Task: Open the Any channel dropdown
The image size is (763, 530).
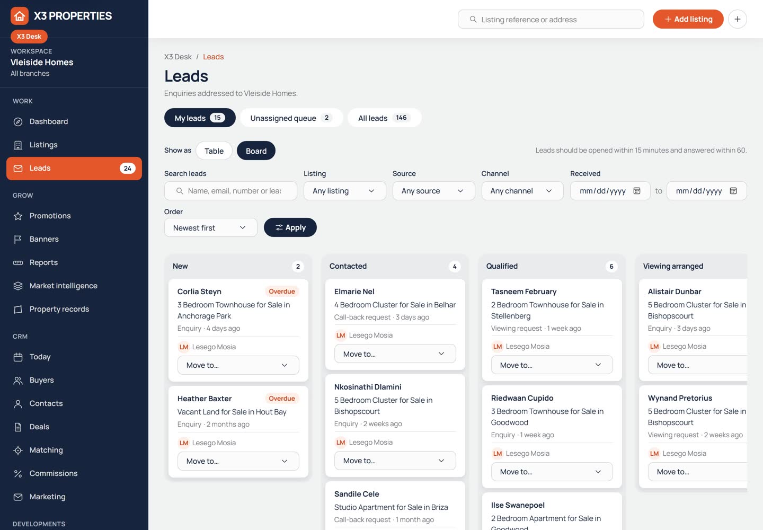Action: pyautogui.click(x=521, y=191)
